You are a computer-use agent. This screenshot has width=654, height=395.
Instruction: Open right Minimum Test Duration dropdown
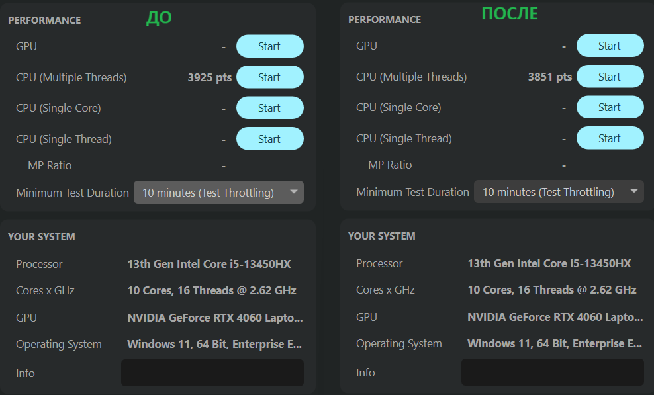pyautogui.click(x=559, y=191)
